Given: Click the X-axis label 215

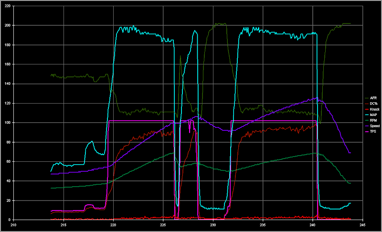Looking at the screenshot, I should click(x=64, y=225).
